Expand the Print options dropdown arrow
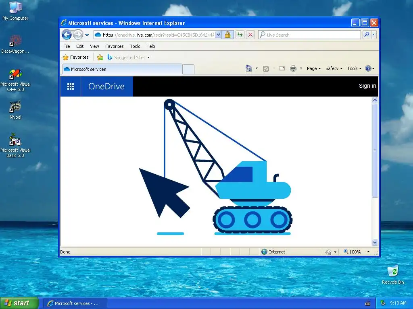This screenshot has height=309, width=413. 301,68
